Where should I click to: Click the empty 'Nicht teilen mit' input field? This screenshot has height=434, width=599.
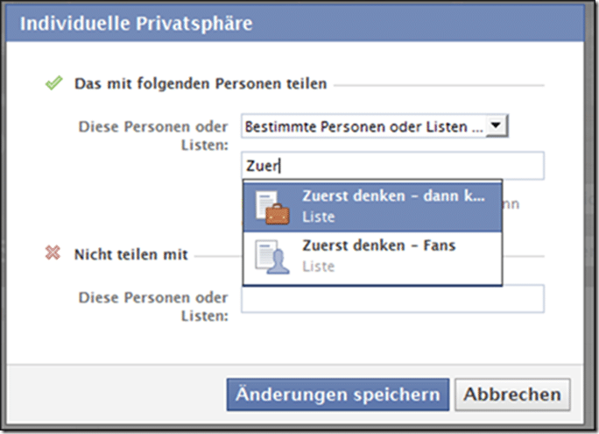pyautogui.click(x=392, y=299)
